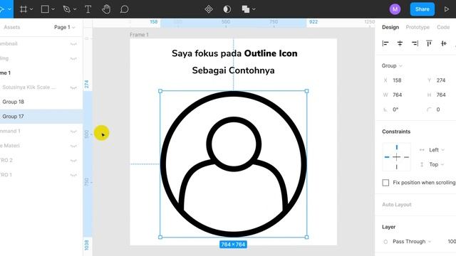
Task: Select Group 18 layer
Action: (41, 102)
